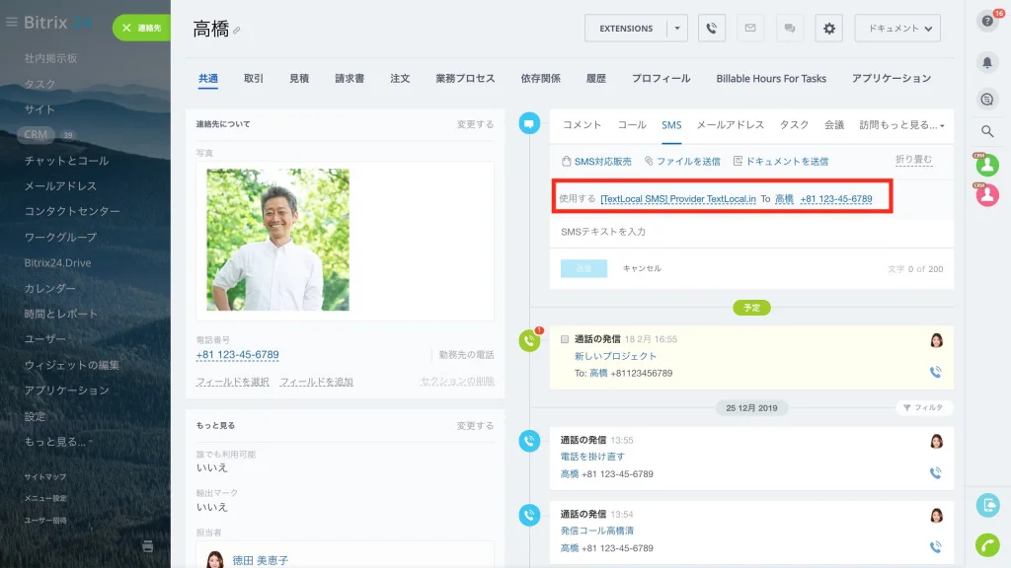Open the pink CRM contact avatar

pyautogui.click(x=987, y=195)
